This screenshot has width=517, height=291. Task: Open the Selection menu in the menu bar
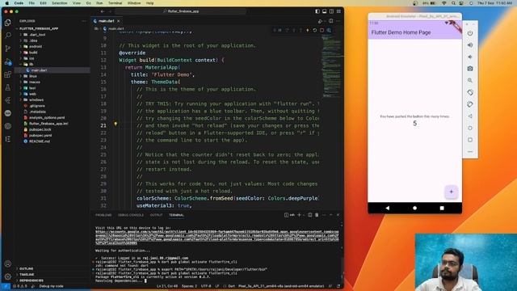coord(59,3)
